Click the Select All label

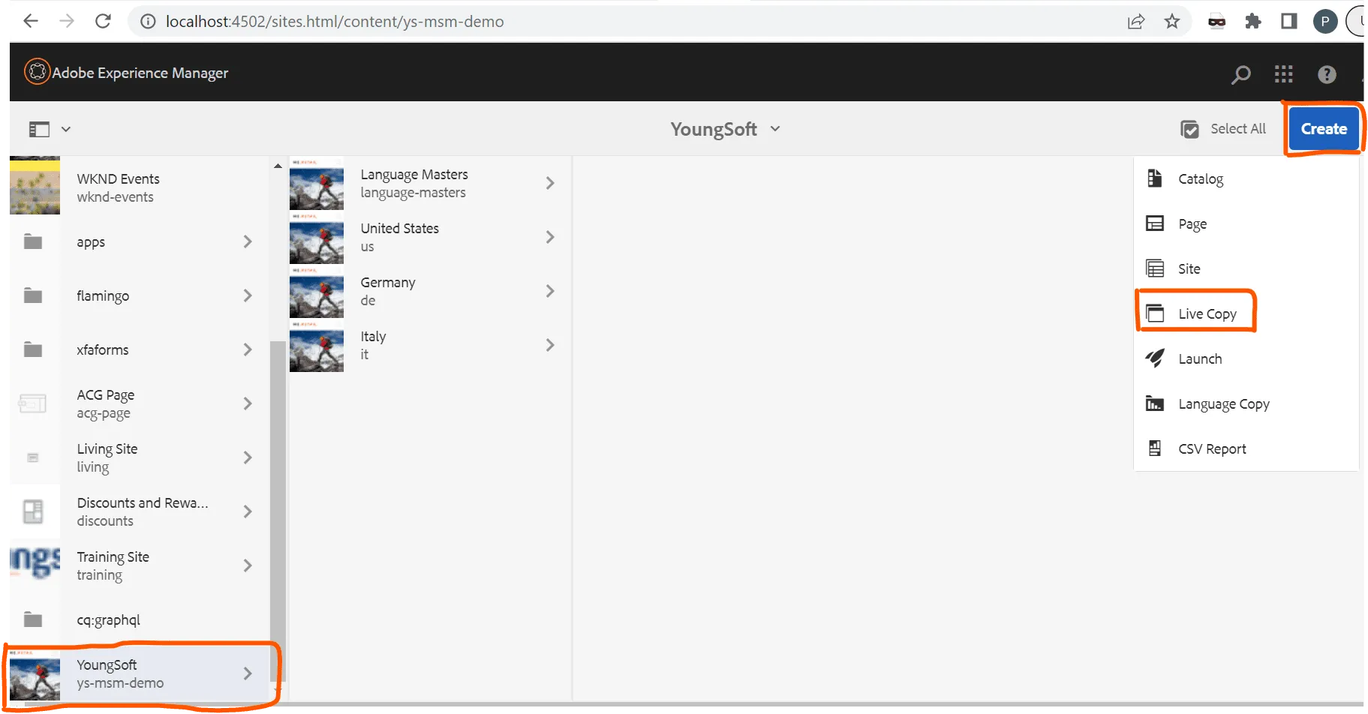pos(1238,129)
